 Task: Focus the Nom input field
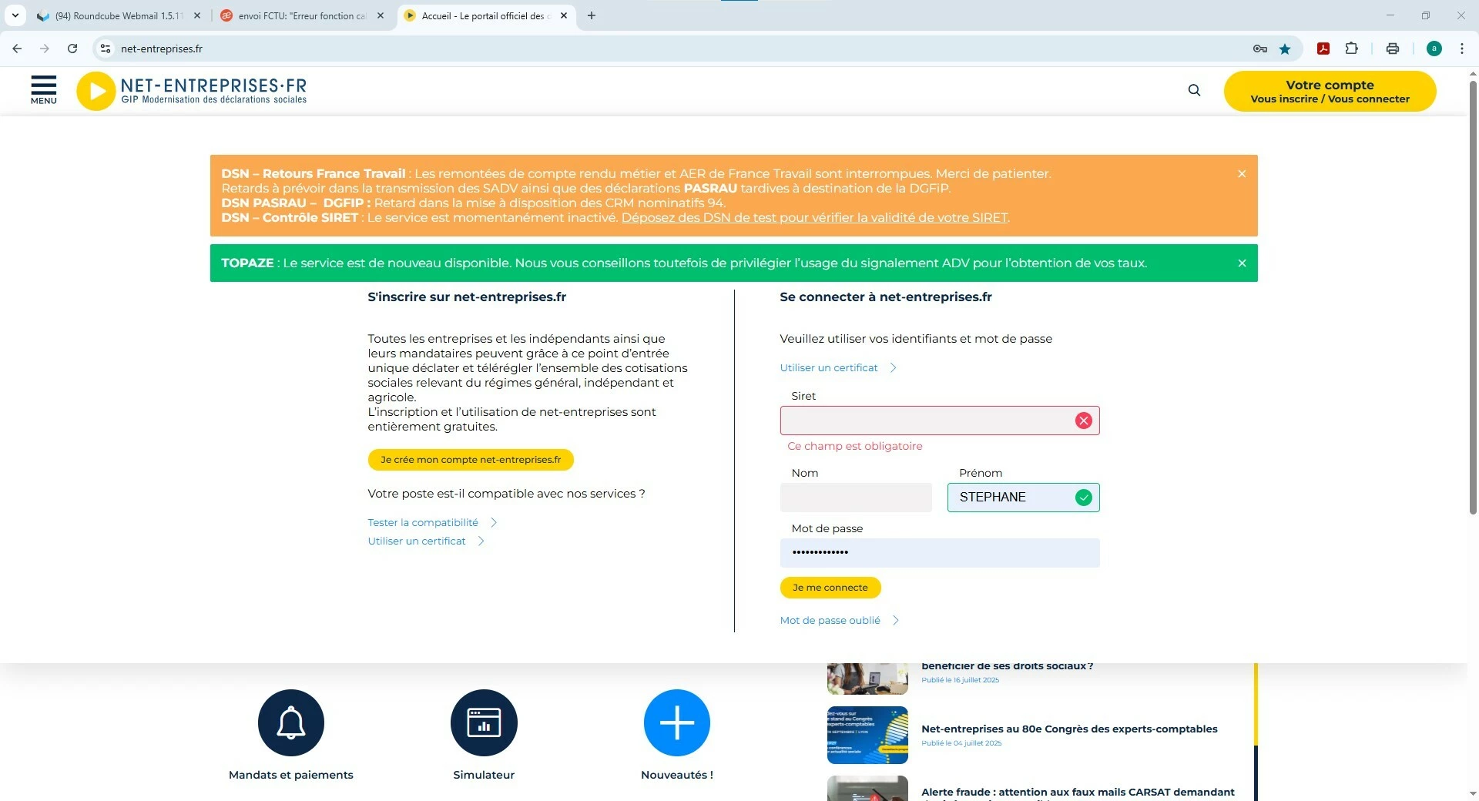coord(856,498)
